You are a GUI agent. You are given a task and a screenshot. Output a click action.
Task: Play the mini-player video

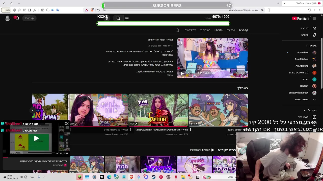(37, 138)
